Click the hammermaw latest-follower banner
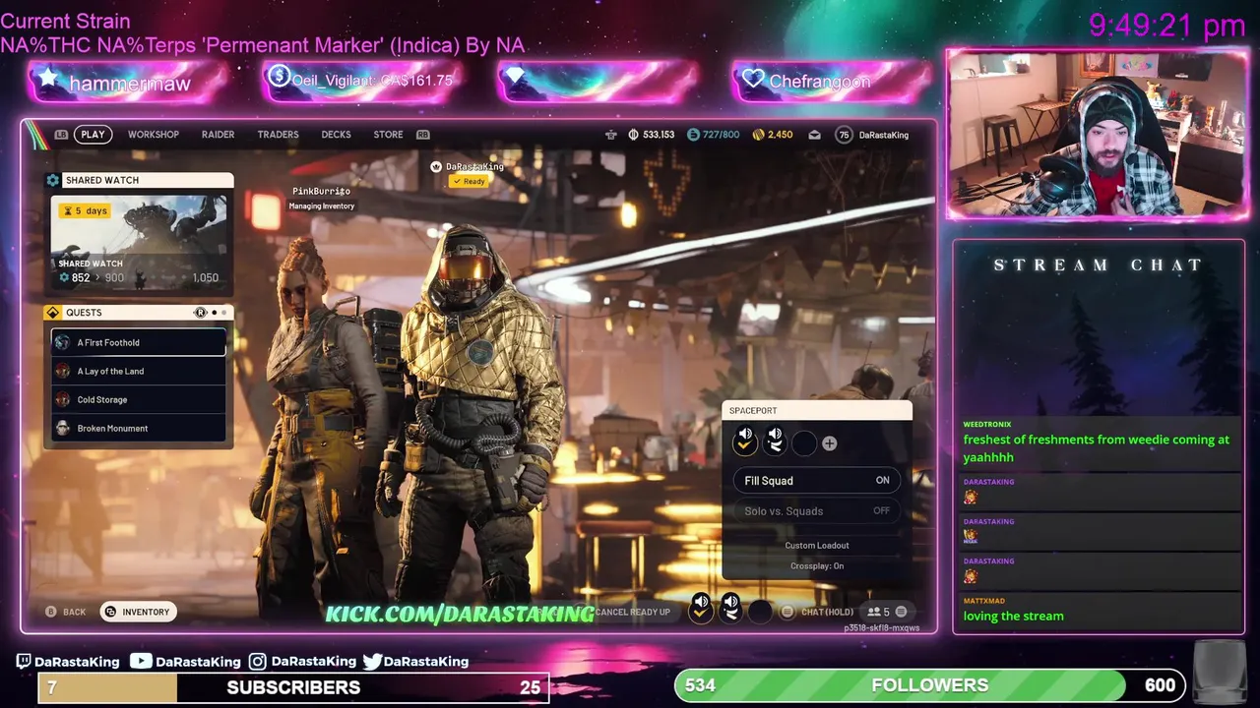The height and width of the screenshot is (708, 1260). click(x=128, y=83)
